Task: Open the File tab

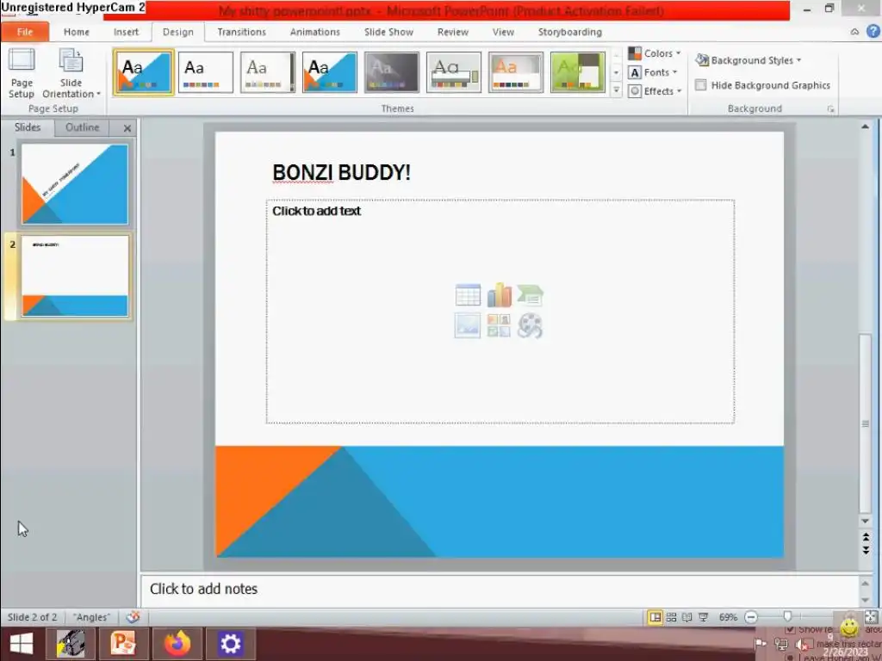Action: (x=25, y=32)
